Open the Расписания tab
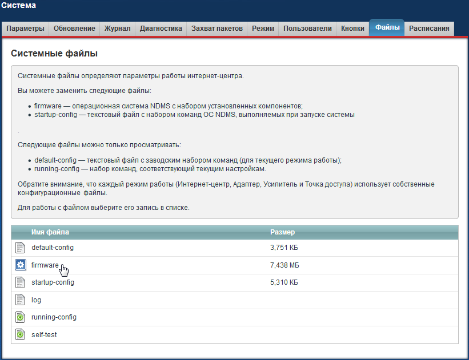469x360 pixels. (429, 29)
